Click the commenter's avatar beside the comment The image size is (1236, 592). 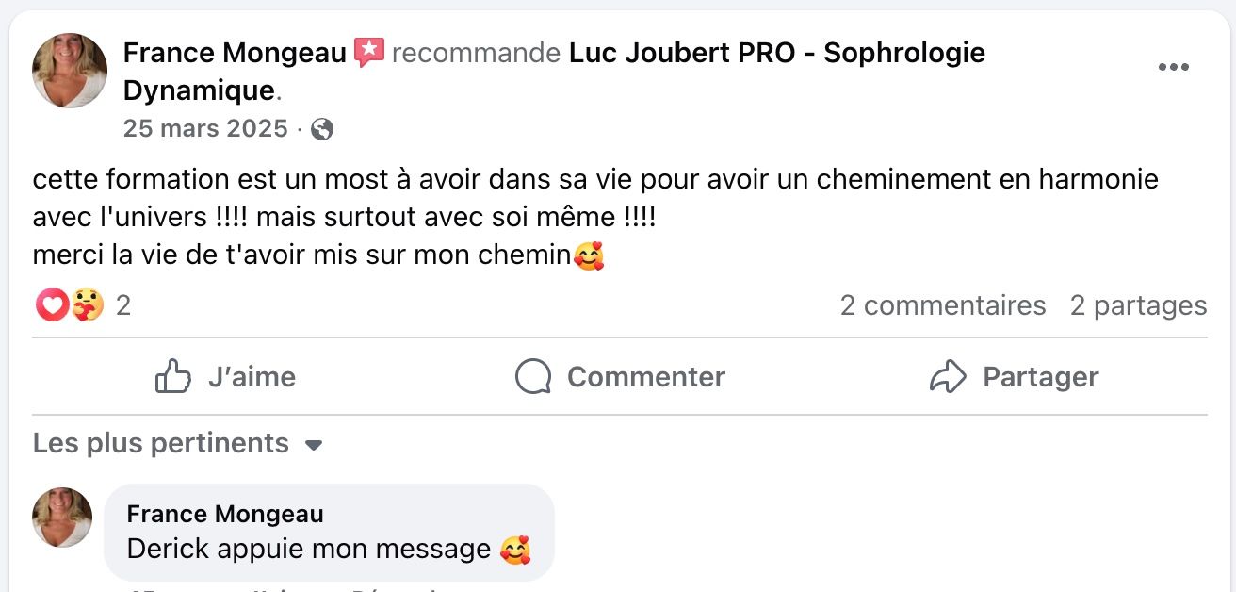62,518
